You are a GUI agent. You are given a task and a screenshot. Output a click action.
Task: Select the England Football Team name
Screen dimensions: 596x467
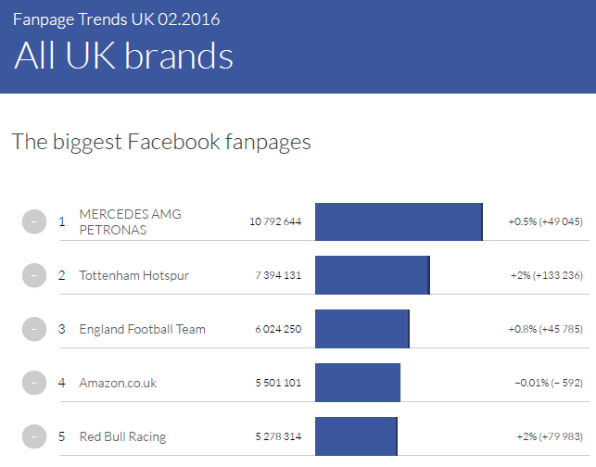point(142,329)
